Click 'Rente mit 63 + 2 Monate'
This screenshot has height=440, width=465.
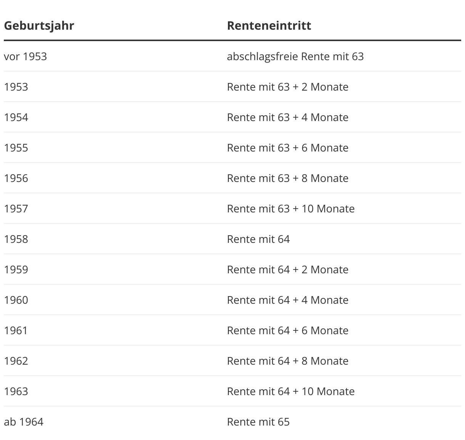point(288,87)
